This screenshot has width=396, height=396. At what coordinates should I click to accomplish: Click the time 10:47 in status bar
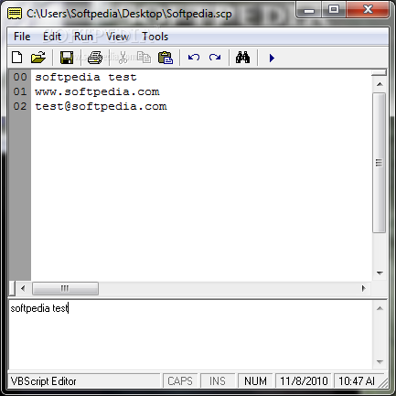click(x=357, y=381)
